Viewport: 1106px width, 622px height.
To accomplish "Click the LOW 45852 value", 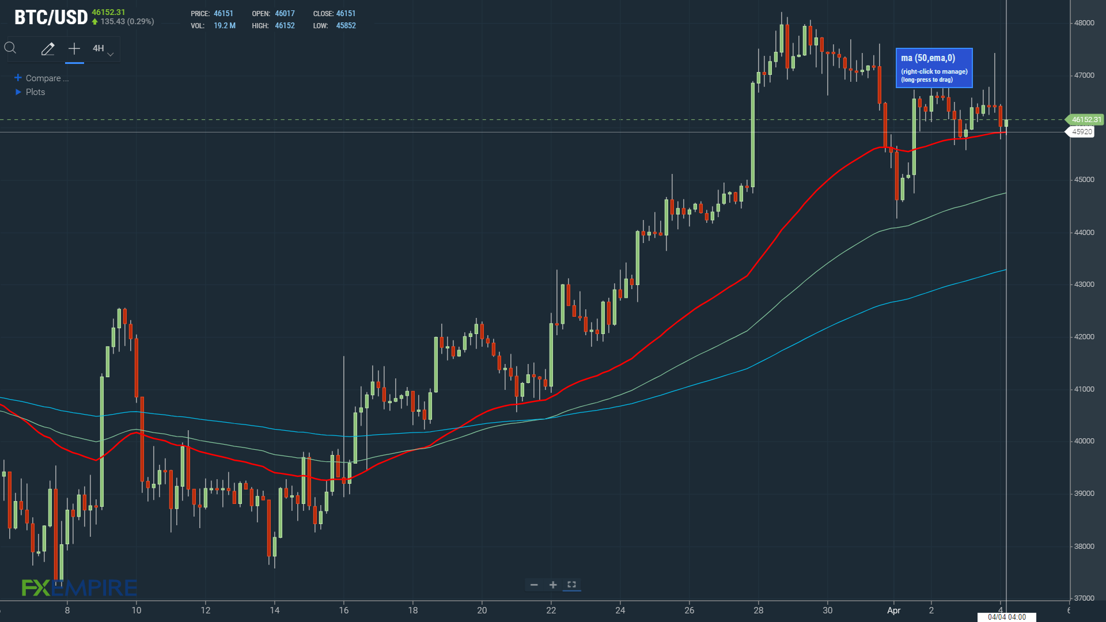I will pyautogui.click(x=346, y=26).
